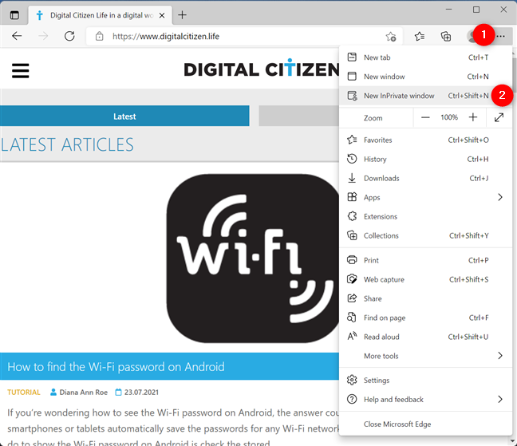Switch to the Latest tab
Viewport: 517px width, 446px height.
pyautogui.click(x=124, y=116)
